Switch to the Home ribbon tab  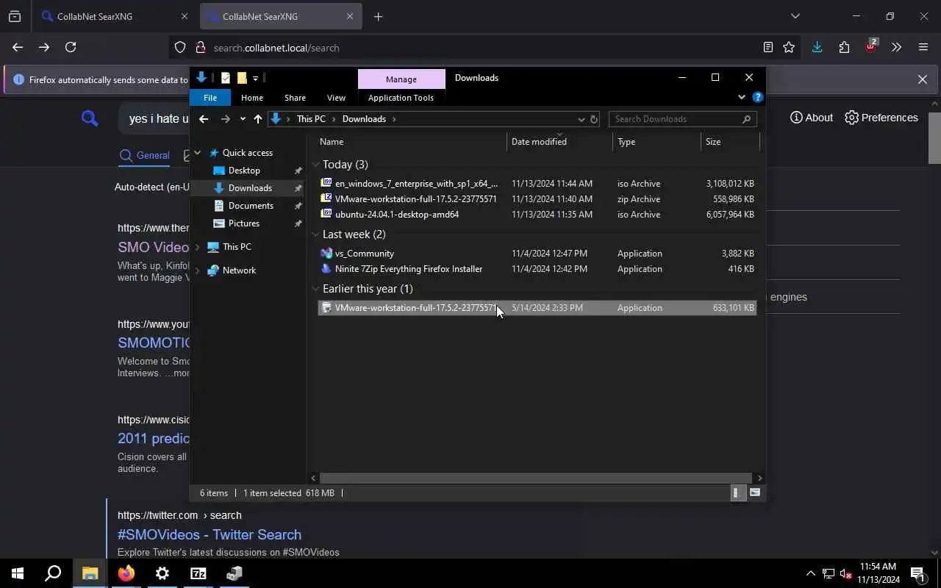(251, 98)
